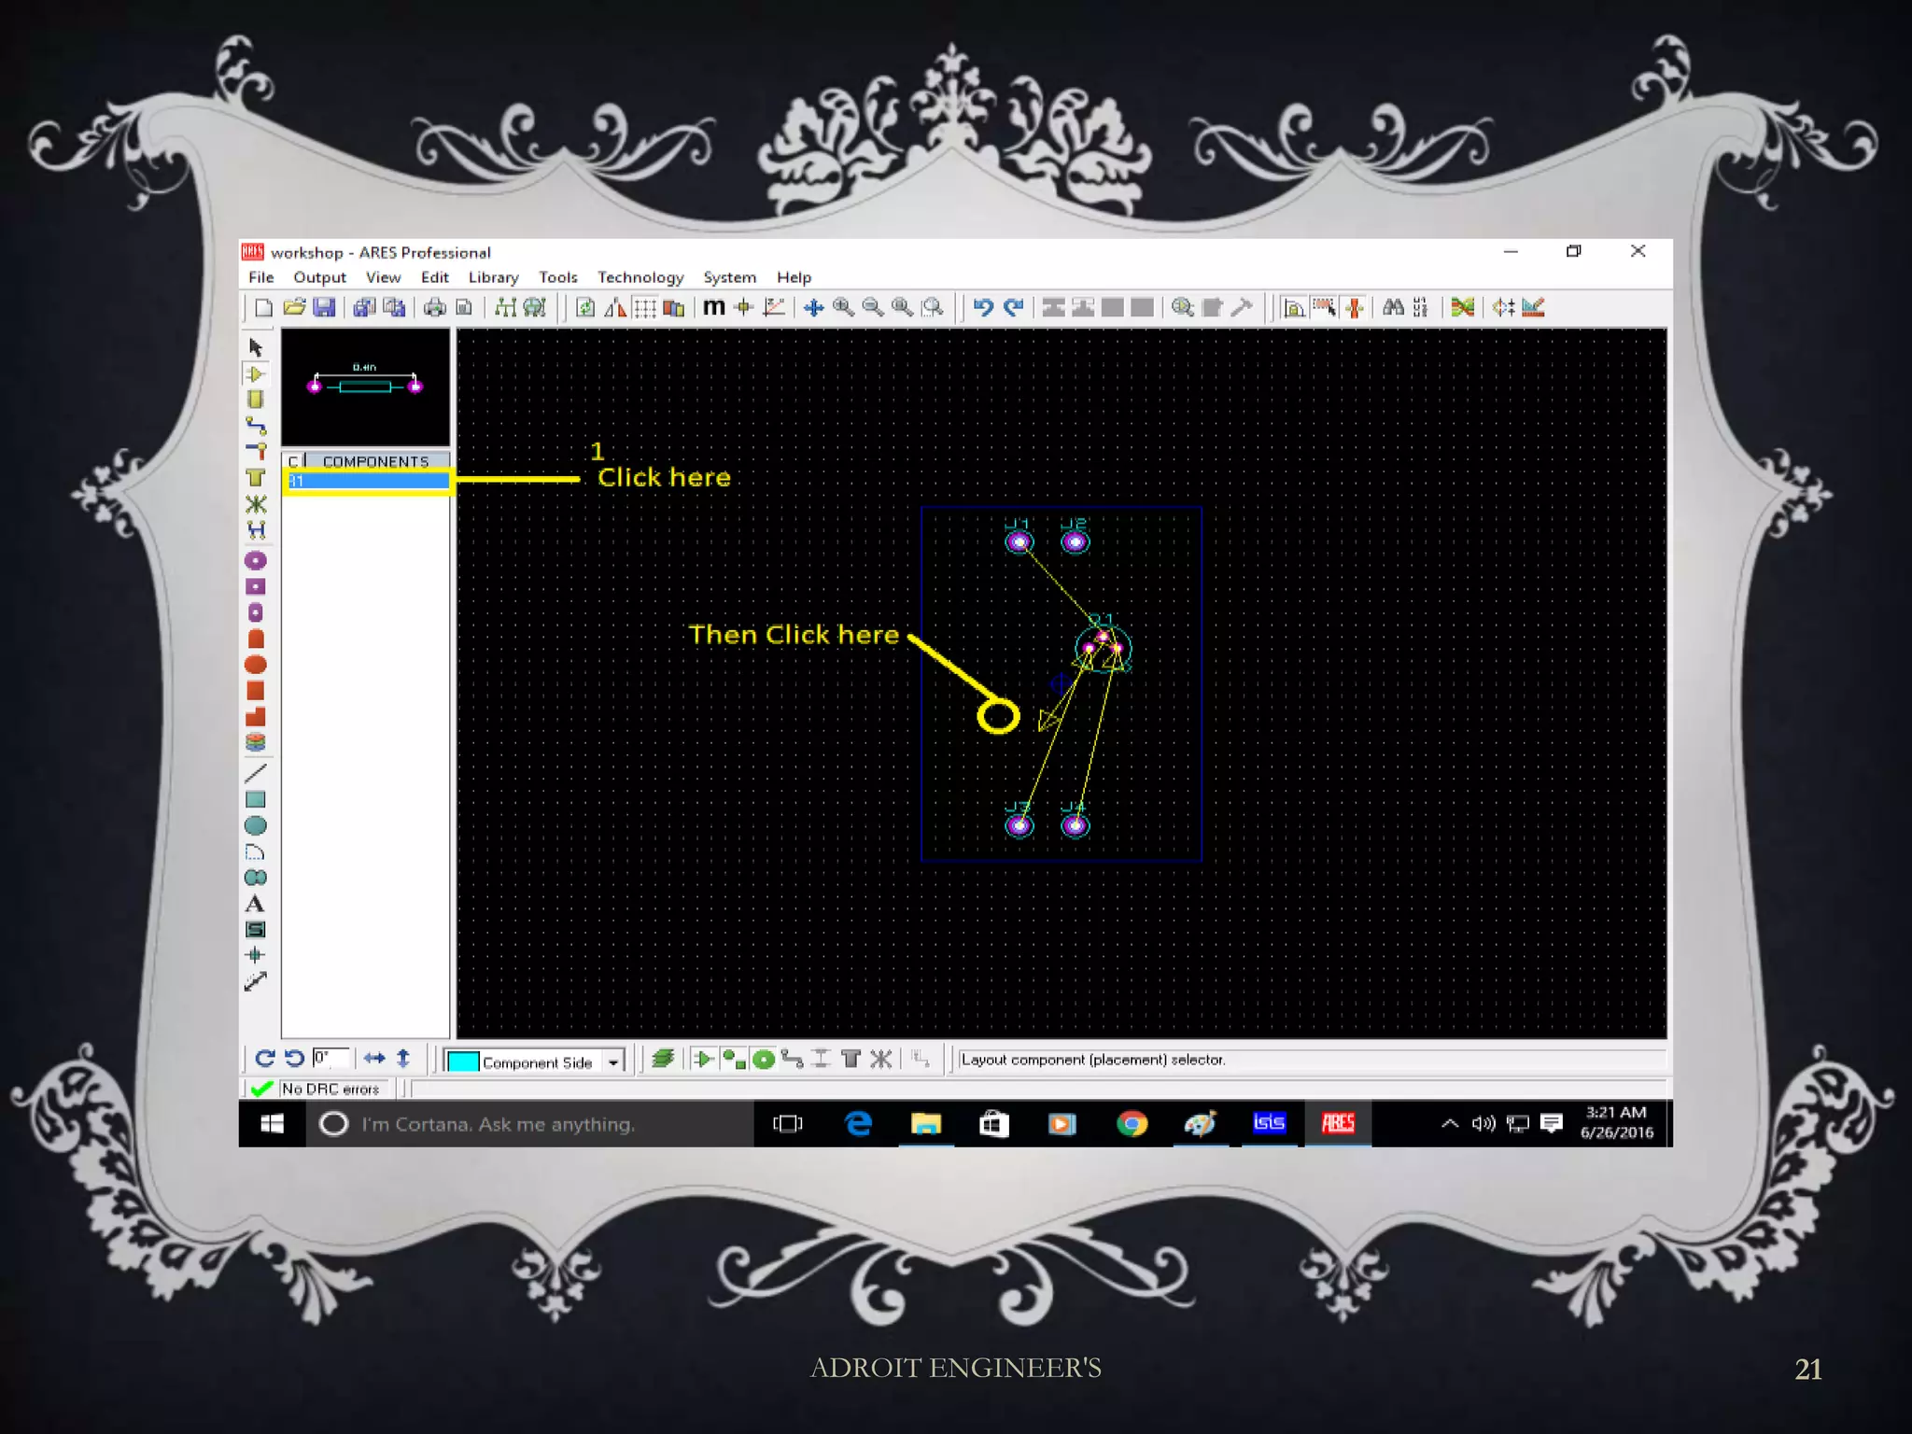Click the Save design floppy icon

pyautogui.click(x=323, y=307)
